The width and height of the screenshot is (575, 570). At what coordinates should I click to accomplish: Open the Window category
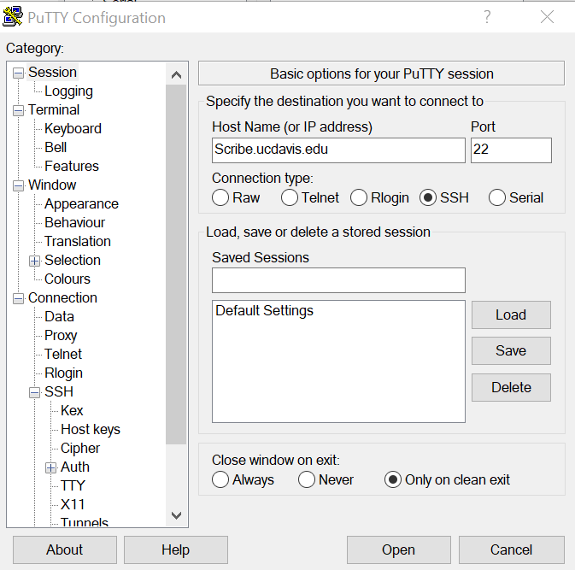52,185
